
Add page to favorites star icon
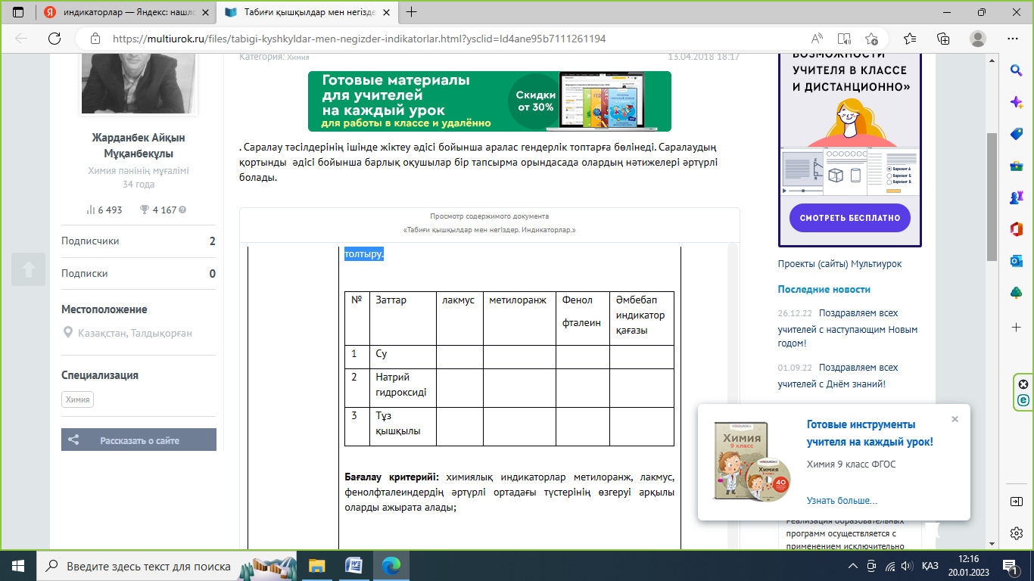(871, 39)
